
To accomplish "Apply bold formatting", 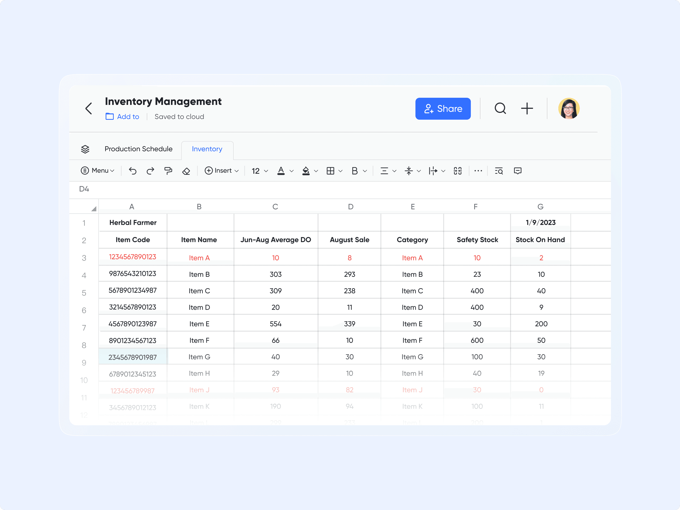I will pyautogui.click(x=355, y=171).
